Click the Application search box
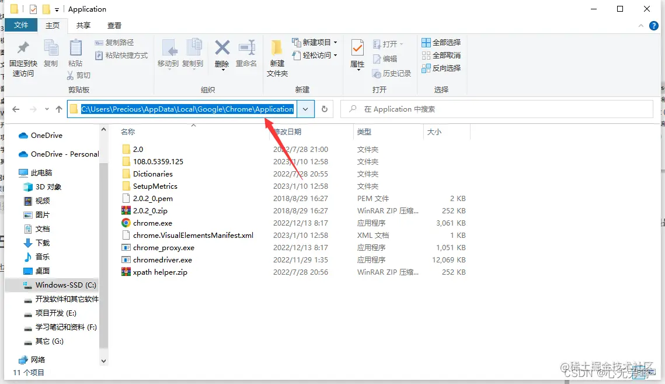The image size is (665, 384). click(x=497, y=109)
